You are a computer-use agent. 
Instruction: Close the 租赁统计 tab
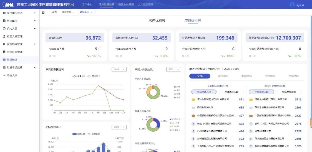click(x=91, y=12)
